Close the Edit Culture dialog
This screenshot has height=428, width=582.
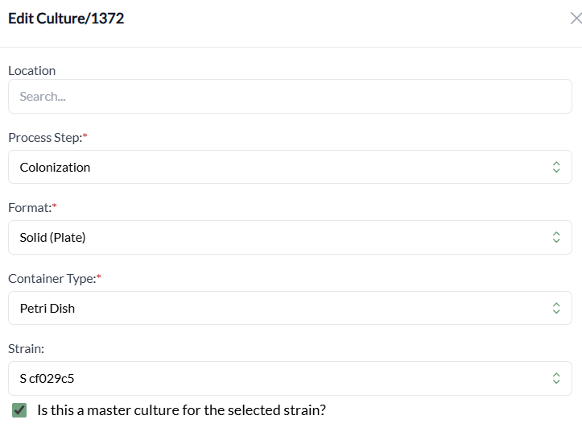pyautogui.click(x=575, y=19)
